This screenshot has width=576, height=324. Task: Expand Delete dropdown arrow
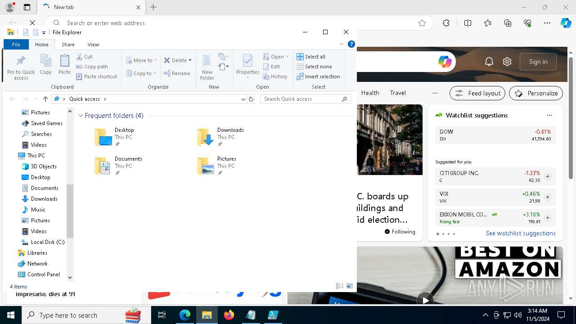[x=190, y=60]
